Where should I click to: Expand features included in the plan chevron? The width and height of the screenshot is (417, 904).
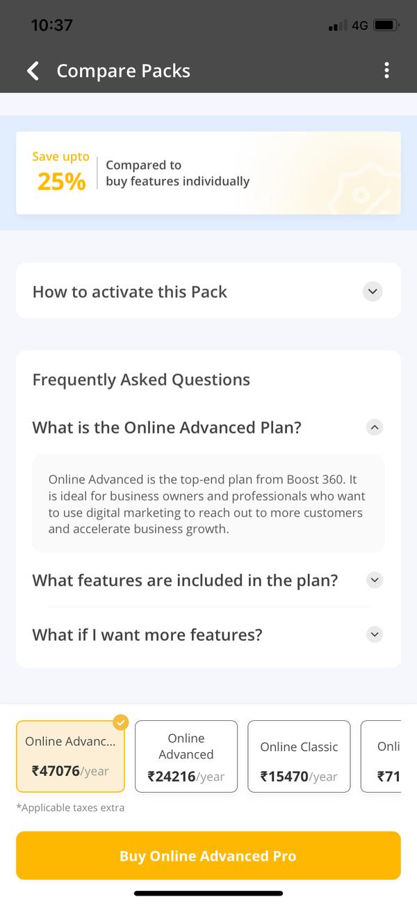[375, 580]
